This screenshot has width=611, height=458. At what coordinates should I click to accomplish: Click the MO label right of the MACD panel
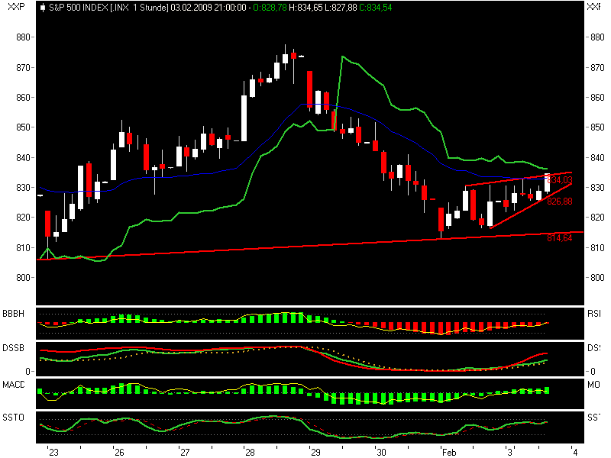[x=594, y=384]
